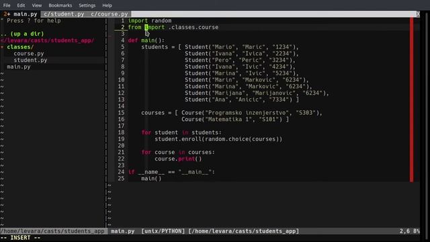This screenshot has width=430, height=242.
Task: Click the course.print() line
Action: 178,159
